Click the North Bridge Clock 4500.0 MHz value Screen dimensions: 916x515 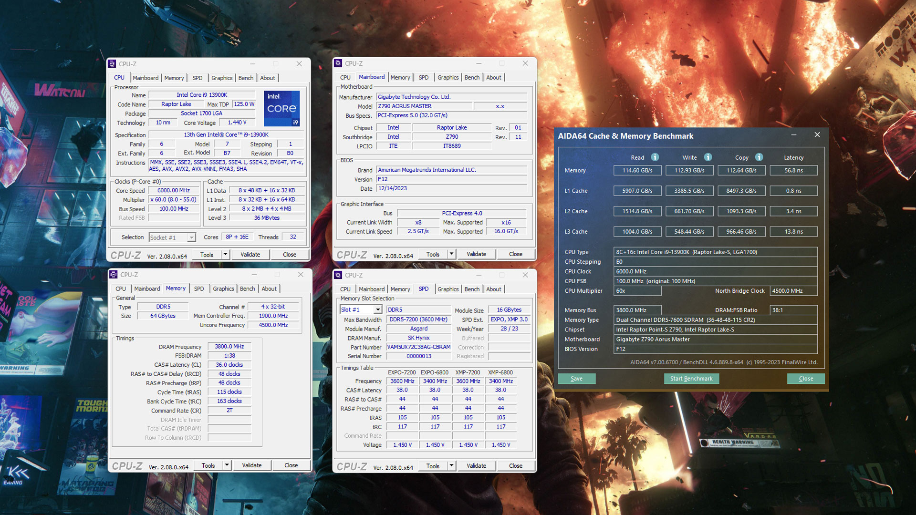click(793, 291)
